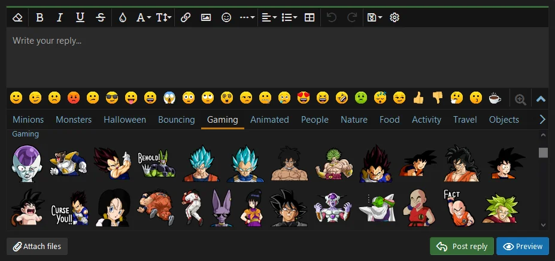Switch to the Food tab
555x261 pixels.
(x=389, y=120)
